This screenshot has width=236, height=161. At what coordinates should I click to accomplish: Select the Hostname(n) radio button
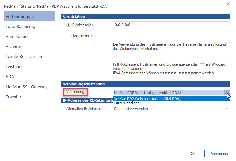pos(69,35)
